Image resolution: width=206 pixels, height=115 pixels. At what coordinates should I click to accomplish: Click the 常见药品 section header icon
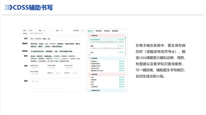[90, 58]
